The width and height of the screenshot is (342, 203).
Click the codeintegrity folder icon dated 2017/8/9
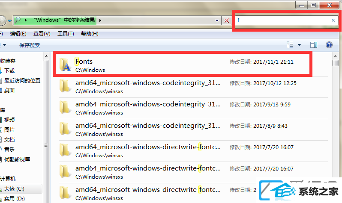(65, 129)
